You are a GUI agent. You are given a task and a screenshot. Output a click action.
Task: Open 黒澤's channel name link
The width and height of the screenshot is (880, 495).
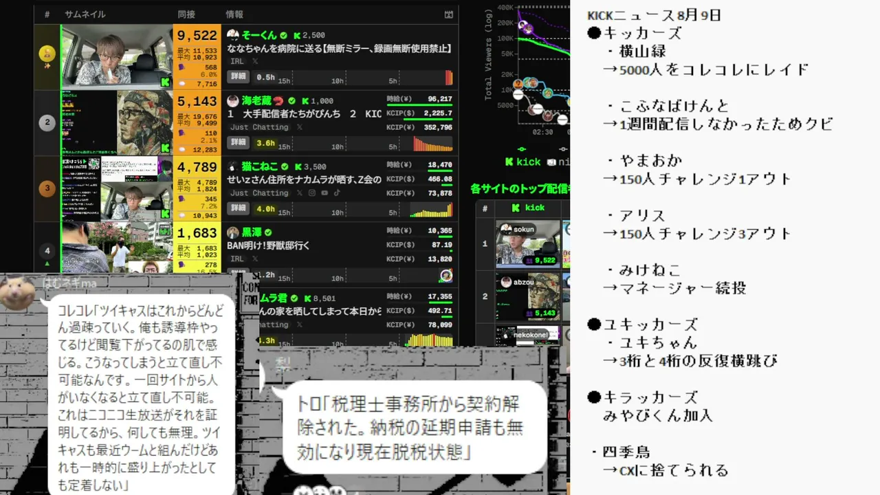[252, 232]
